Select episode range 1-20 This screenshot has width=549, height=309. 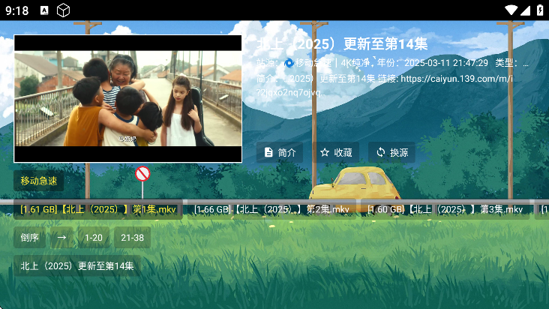[x=94, y=238]
